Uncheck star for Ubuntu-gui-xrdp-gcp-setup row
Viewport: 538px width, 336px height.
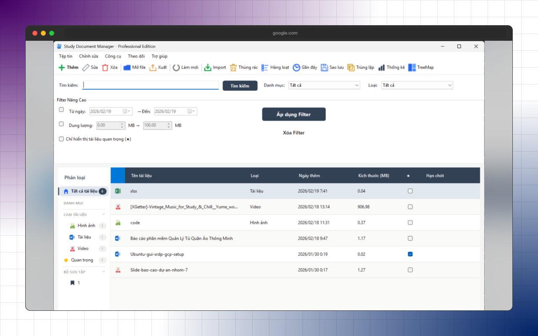click(410, 254)
